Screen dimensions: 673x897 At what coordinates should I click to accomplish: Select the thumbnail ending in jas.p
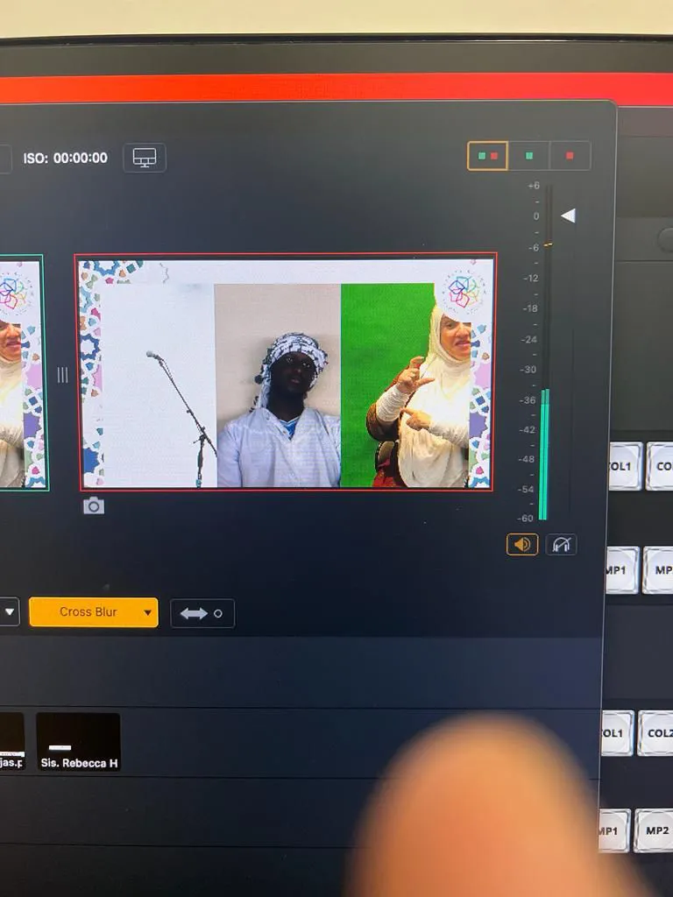pyautogui.click(x=11, y=741)
